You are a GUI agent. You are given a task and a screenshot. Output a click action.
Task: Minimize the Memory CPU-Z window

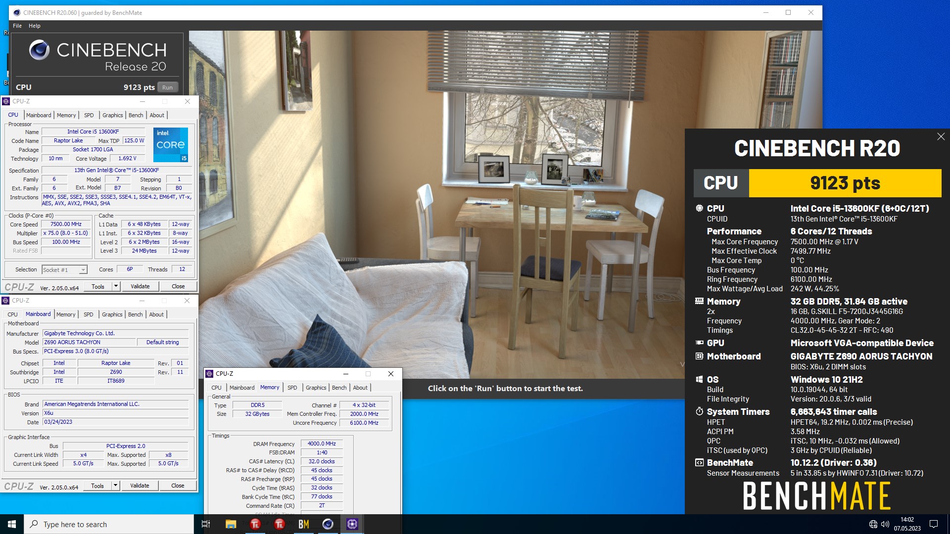click(x=346, y=374)
